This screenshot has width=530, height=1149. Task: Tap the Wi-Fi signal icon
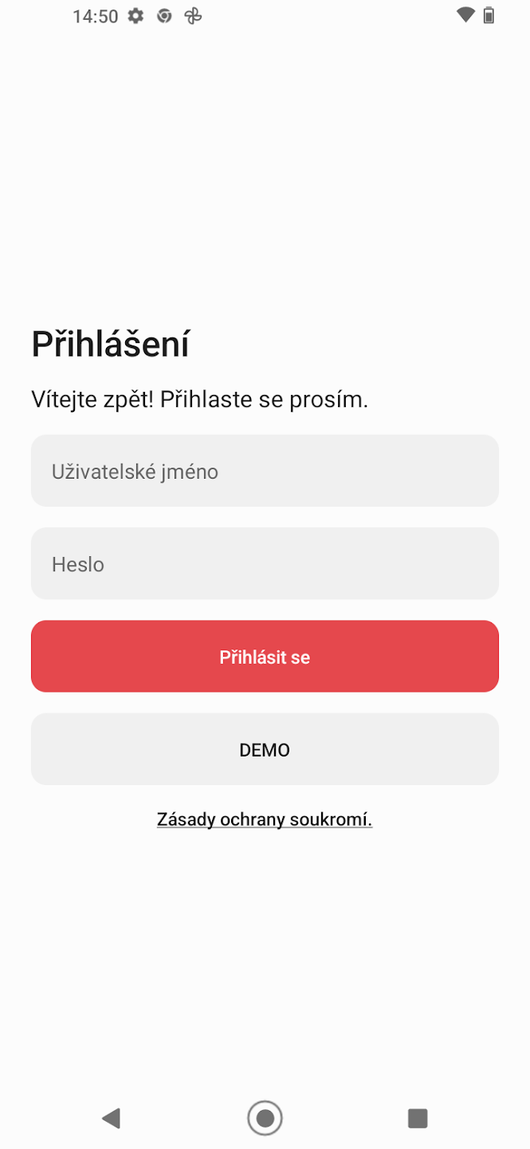pyautogui.click(x=465, y=15)
